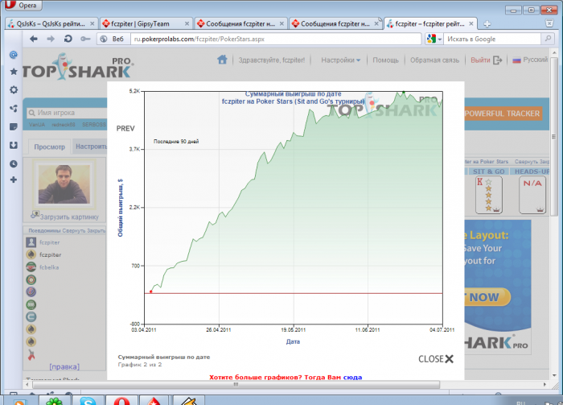Focus the address bar with pokerprolabs URL
The height and width of the screenshot is (405, 563).
click(275, 39)
